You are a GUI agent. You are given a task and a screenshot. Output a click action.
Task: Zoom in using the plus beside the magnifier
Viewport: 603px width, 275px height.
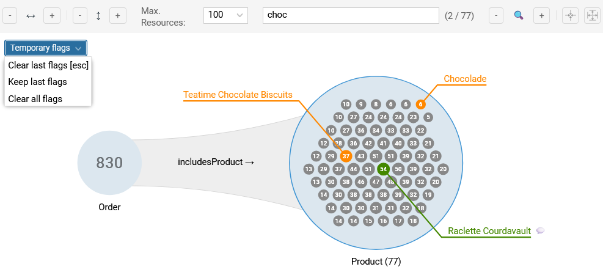tap(541, 16)
